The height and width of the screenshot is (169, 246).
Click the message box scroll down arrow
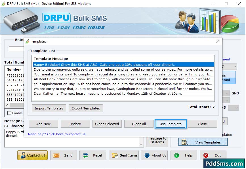141,145
